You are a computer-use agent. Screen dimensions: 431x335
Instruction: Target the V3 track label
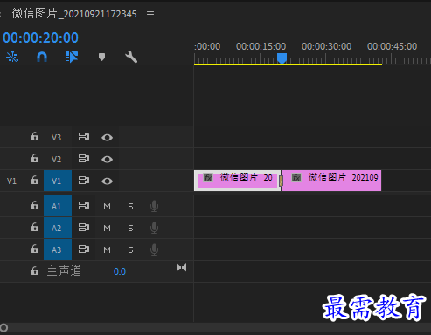56,137
